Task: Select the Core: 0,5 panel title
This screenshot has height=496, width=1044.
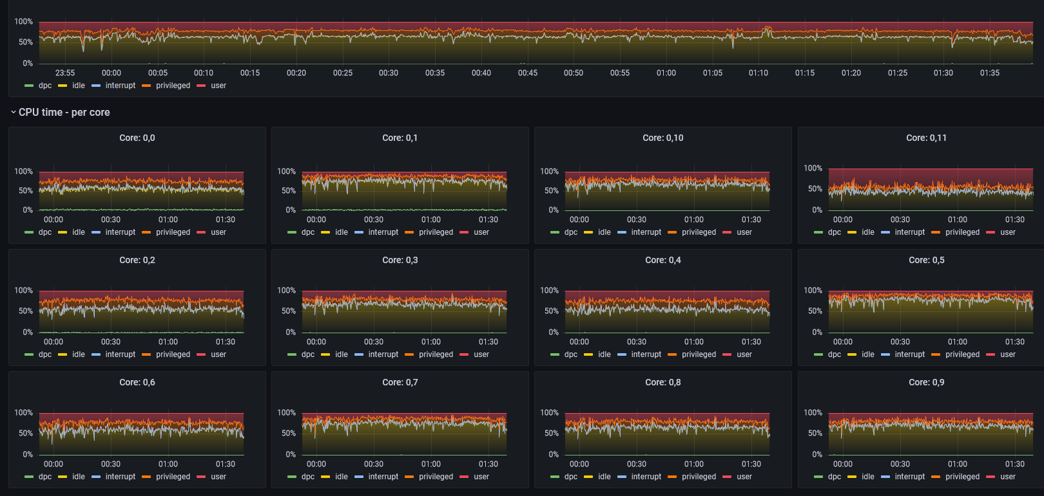Action: pos(926,260)
